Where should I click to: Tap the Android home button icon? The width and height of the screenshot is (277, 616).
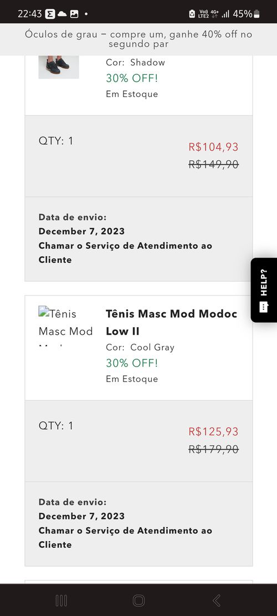coord(138,600)
